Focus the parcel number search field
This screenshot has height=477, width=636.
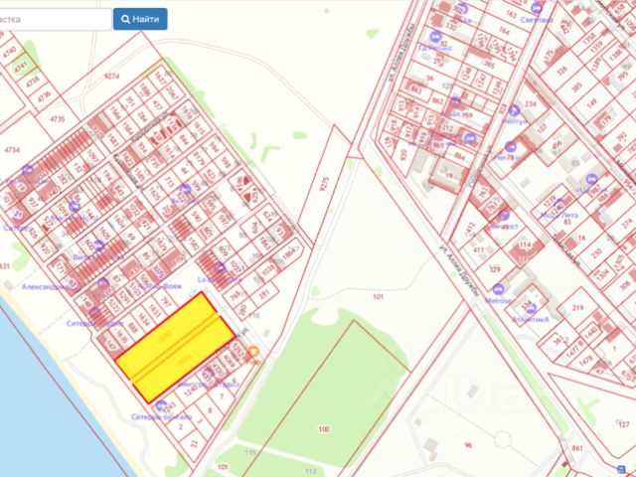point(56,20)
